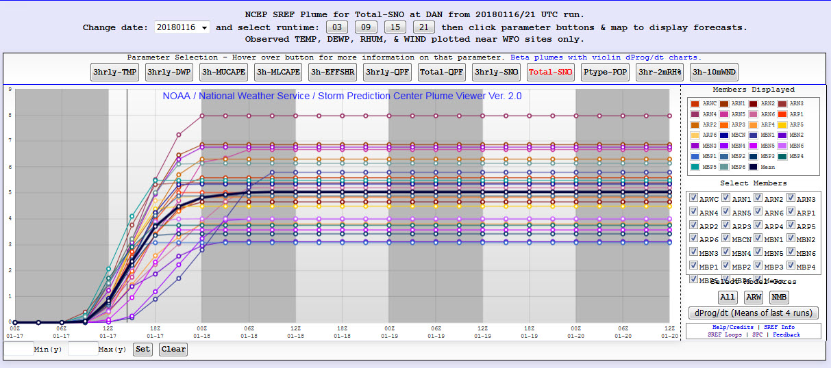Select the 3hr-2mRH parameter
The image size is (831, 368).
click(x=660, y=72)
